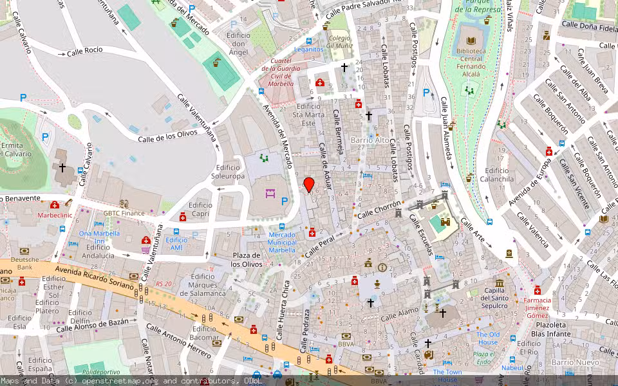Screen dimensions: 618x386
Task: Click the pharmacy icon beside Edificio Capri
Action: pyautogui.click(x=183, y=217)
